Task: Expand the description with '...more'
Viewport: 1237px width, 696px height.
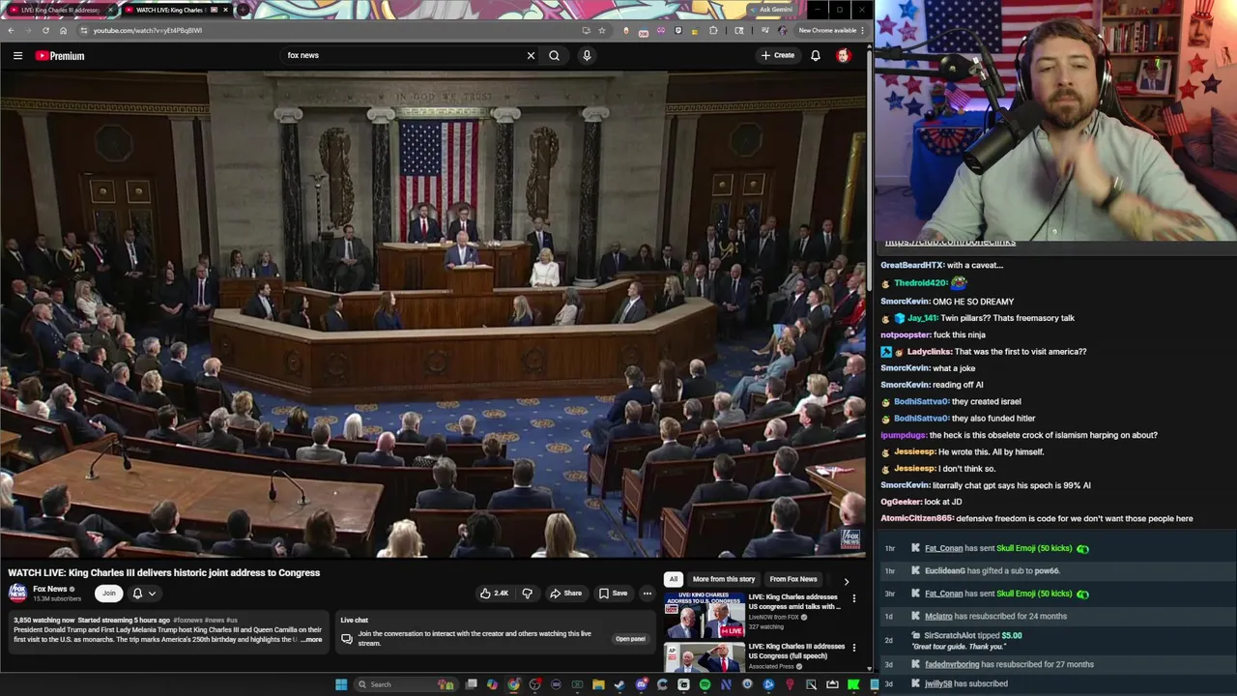Action: (312, 640)
